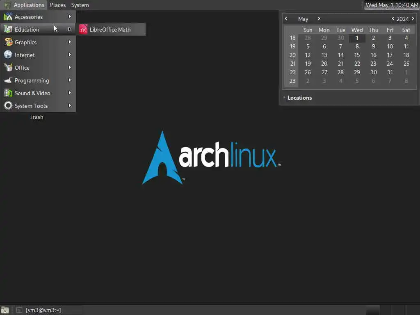Click the Sat column header in calendar
The image size is (420, 315).
pos(406,30)
